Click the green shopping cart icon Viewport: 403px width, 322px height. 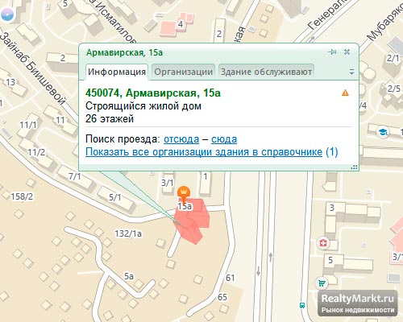(322, 283)
